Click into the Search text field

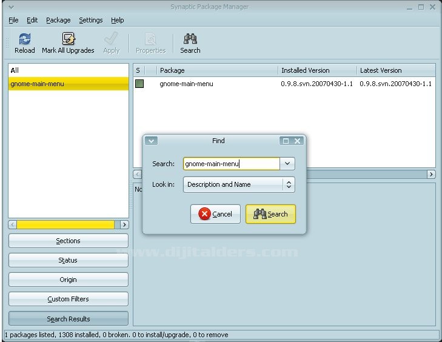coord(232,164)
